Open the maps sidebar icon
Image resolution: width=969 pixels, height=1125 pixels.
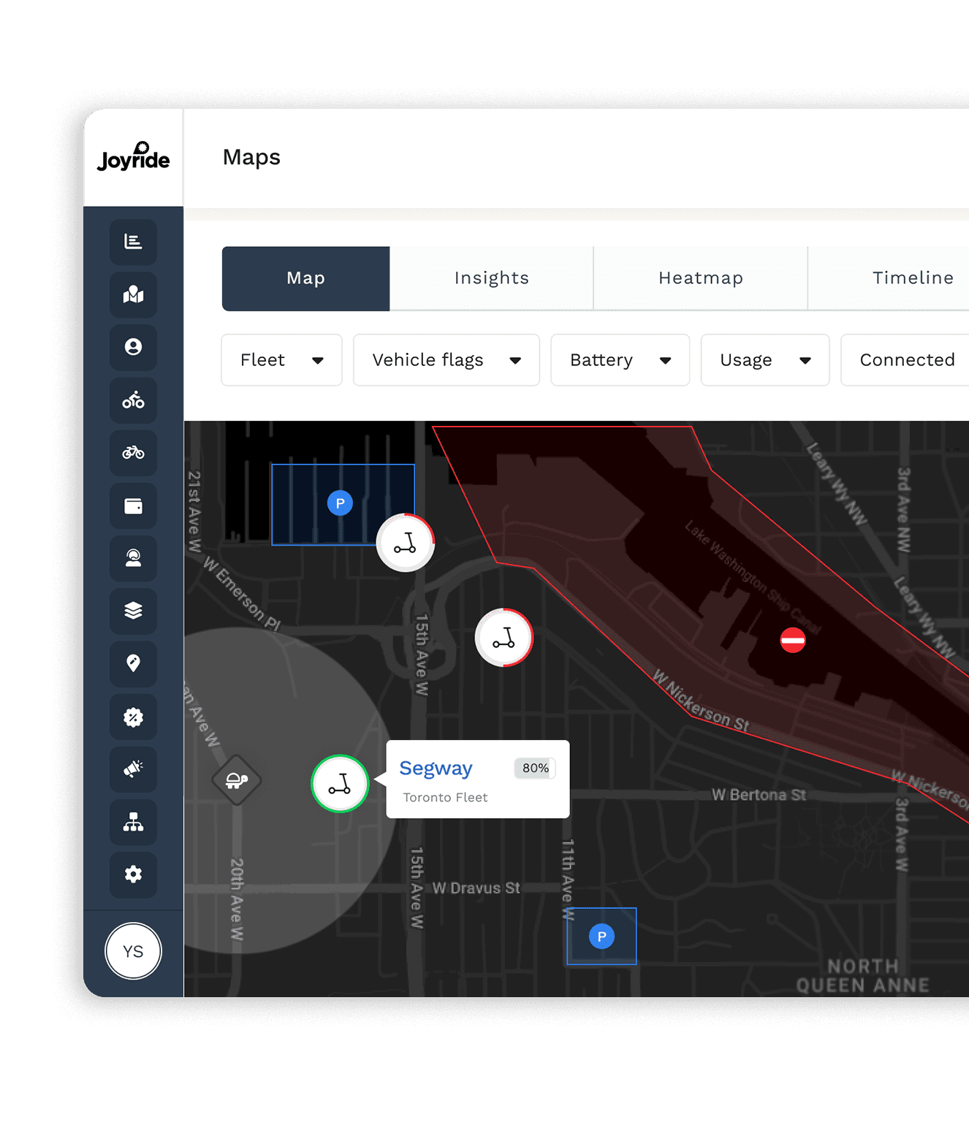point(133,294)
